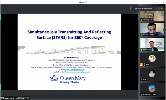Click the landscape avatar participant tile
The width and height of the screenshot is (166, 100).
(x=152, y=89)
